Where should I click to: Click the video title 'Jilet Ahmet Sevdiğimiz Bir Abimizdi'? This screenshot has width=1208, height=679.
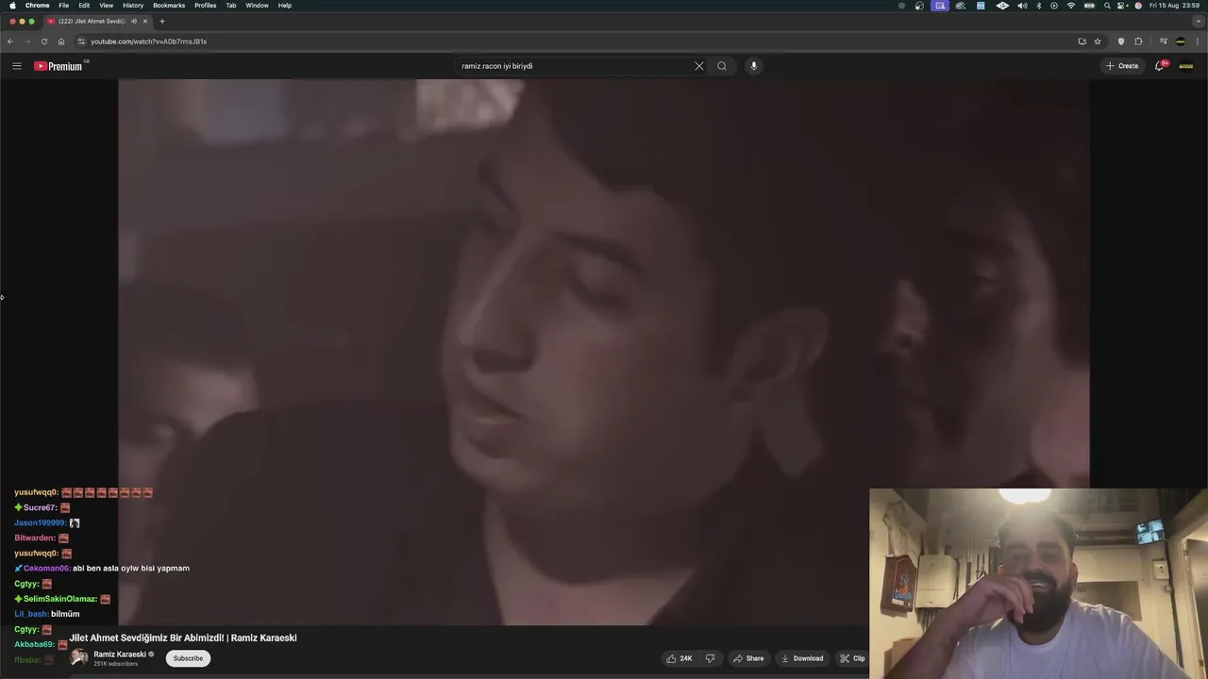pos(183,638)
